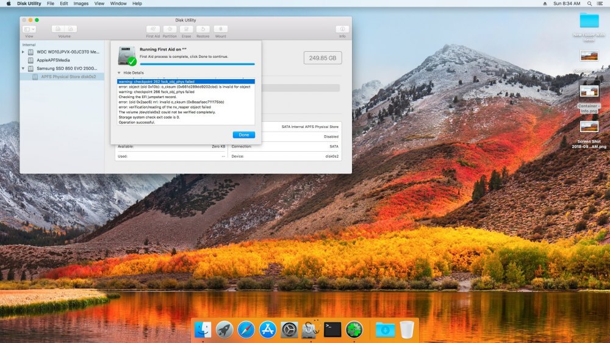610x343 pixels.
Task: Click the clock showing Sun 8:34 AM
Action: coord(567,4)
